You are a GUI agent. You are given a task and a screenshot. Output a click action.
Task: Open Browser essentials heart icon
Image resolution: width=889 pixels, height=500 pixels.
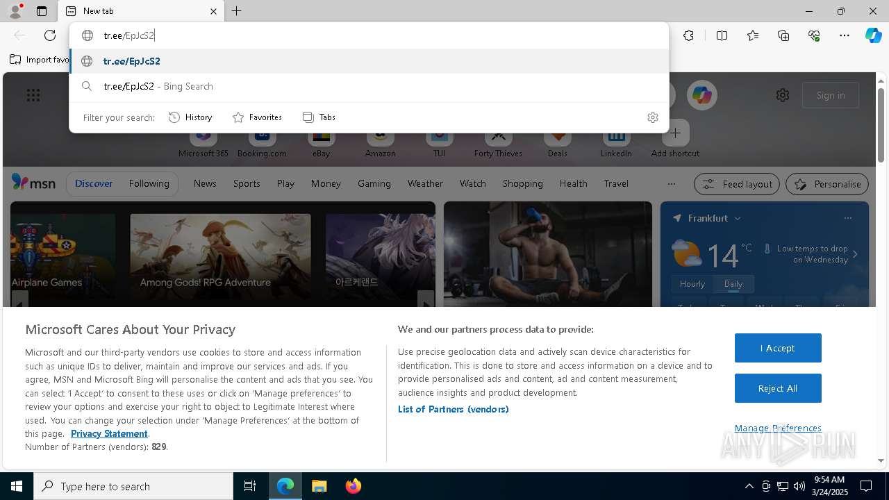click(814, 35)
